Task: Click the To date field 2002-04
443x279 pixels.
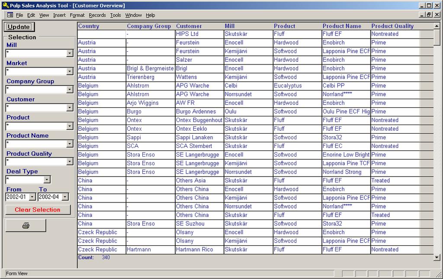Action: (x=50, y=197)
